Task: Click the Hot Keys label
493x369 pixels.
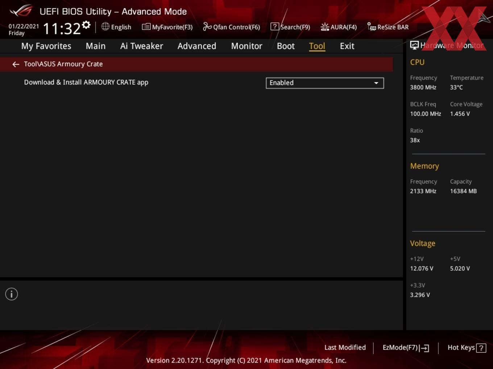Action: [461, 348]
